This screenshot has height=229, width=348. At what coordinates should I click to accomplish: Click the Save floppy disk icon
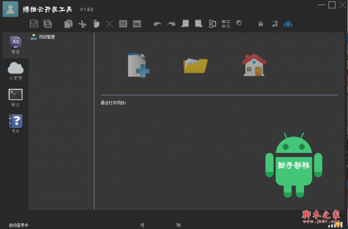point(34,24)
